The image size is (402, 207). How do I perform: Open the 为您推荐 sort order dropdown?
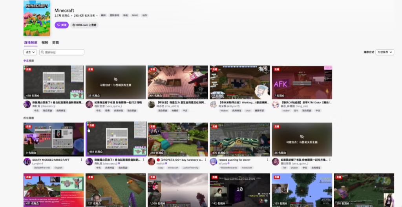pyautogui.click(x=384, y=52)
